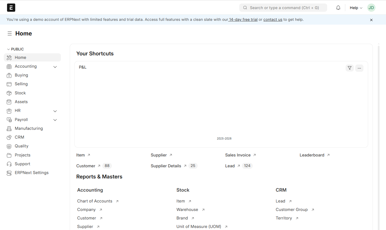Click the Projects folder icon
Screen dimensions: 386x230
pyautogui.click(x=9, y=155)
